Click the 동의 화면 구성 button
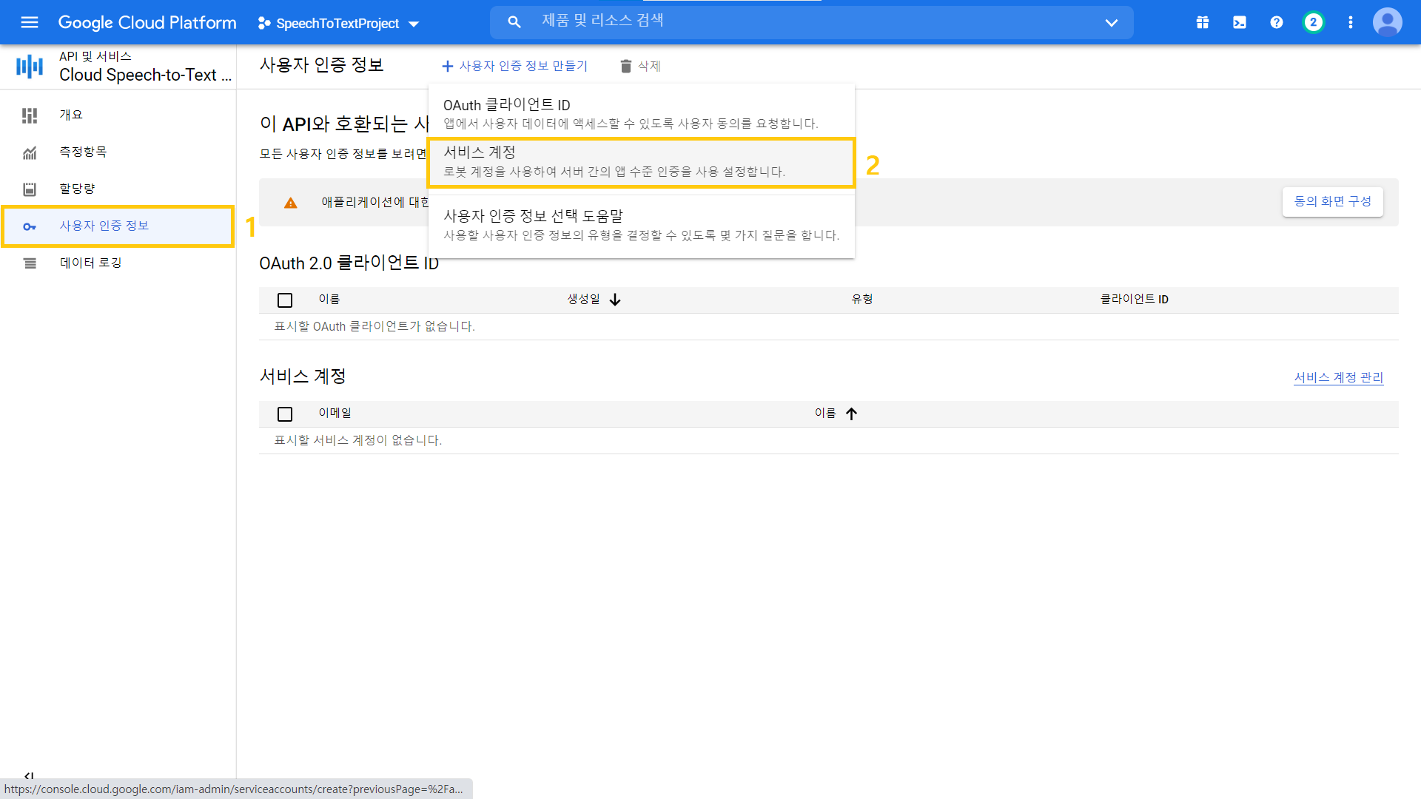1421x799 pixels. point(1332,201)
